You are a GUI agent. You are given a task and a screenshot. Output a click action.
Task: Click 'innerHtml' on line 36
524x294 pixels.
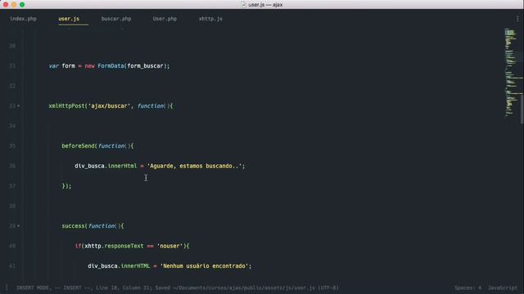122,166
